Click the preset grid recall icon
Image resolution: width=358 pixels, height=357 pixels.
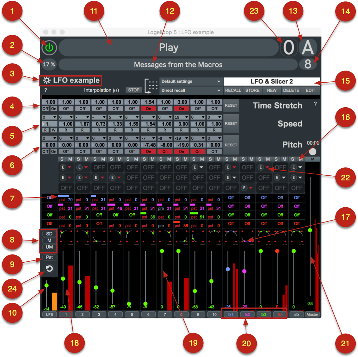point(151,86)
